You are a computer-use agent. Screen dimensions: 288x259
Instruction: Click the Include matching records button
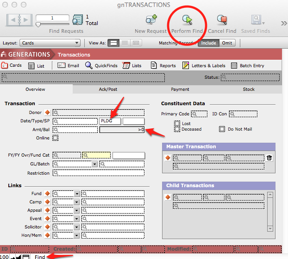click(208, 43)
